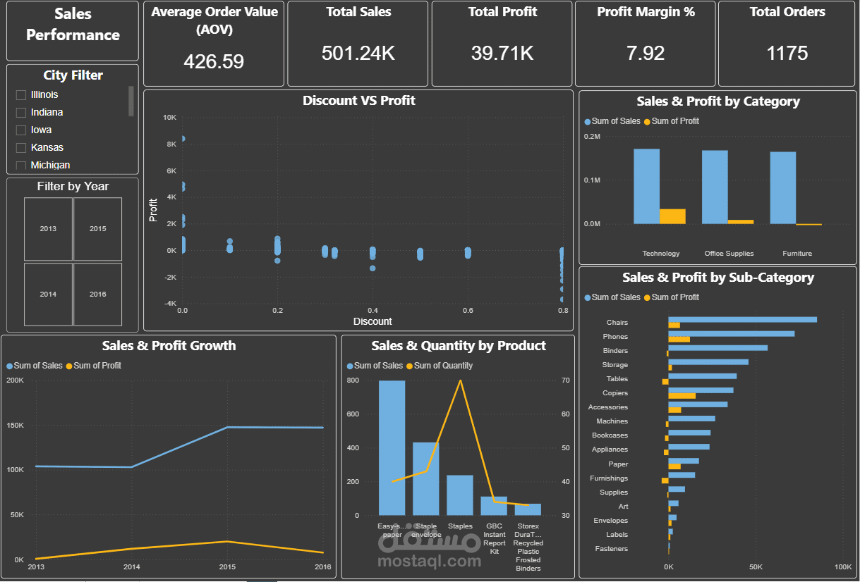The height and width of the screenshot is (582, 860).
Task: Click the 2015 label on Growth chart axis
Action: (227, 567)
